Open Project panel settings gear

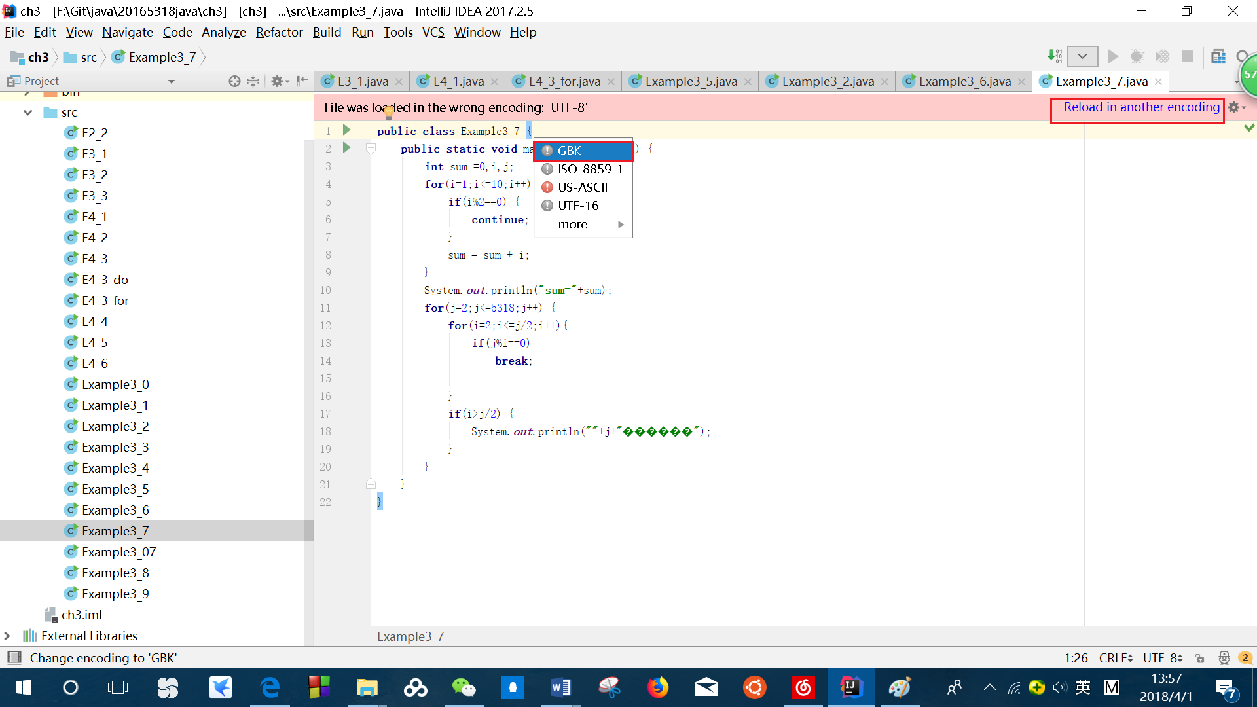(x=280, y=81)
